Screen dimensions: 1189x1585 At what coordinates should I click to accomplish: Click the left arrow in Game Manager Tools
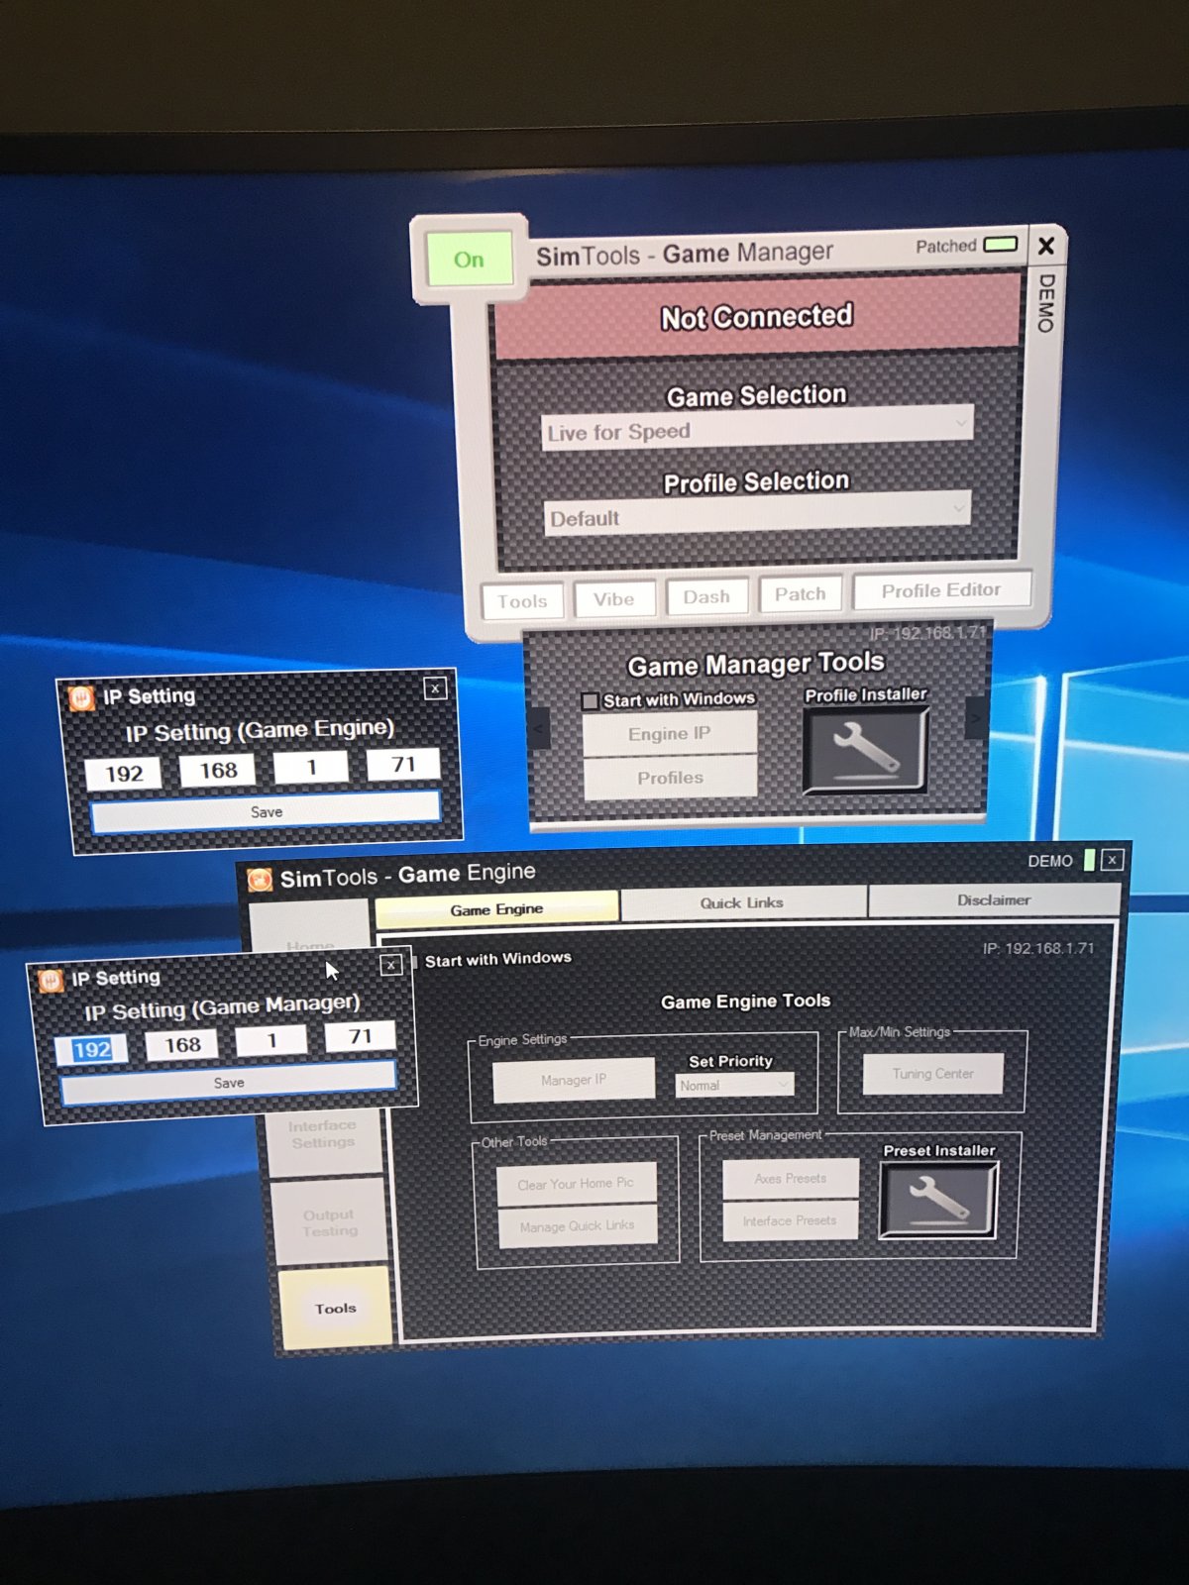tap(538, 730)
